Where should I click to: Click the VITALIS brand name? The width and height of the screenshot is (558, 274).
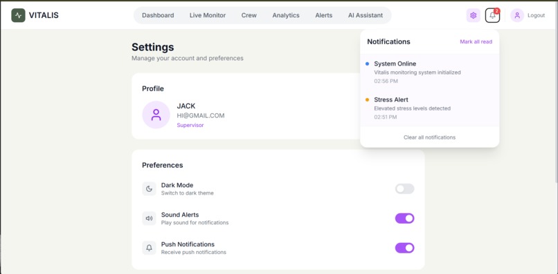(x=44, y=15)
